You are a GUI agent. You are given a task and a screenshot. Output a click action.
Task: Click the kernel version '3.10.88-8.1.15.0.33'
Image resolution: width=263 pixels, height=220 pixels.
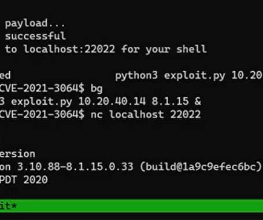point(75,167)
